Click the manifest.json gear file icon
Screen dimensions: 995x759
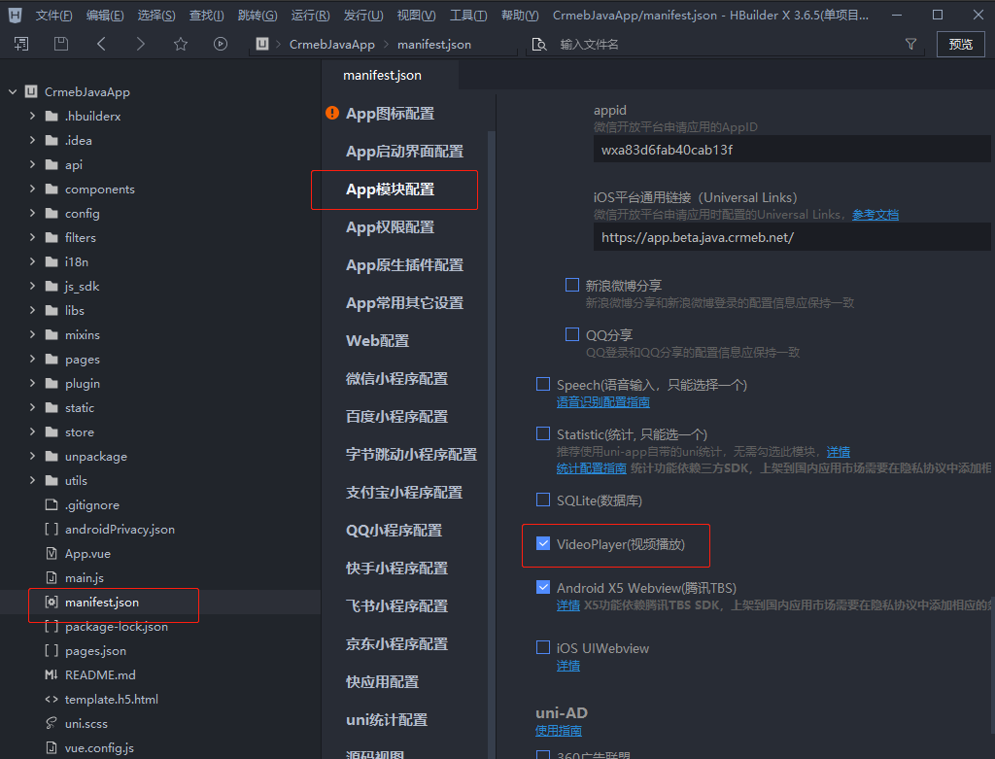51,602
